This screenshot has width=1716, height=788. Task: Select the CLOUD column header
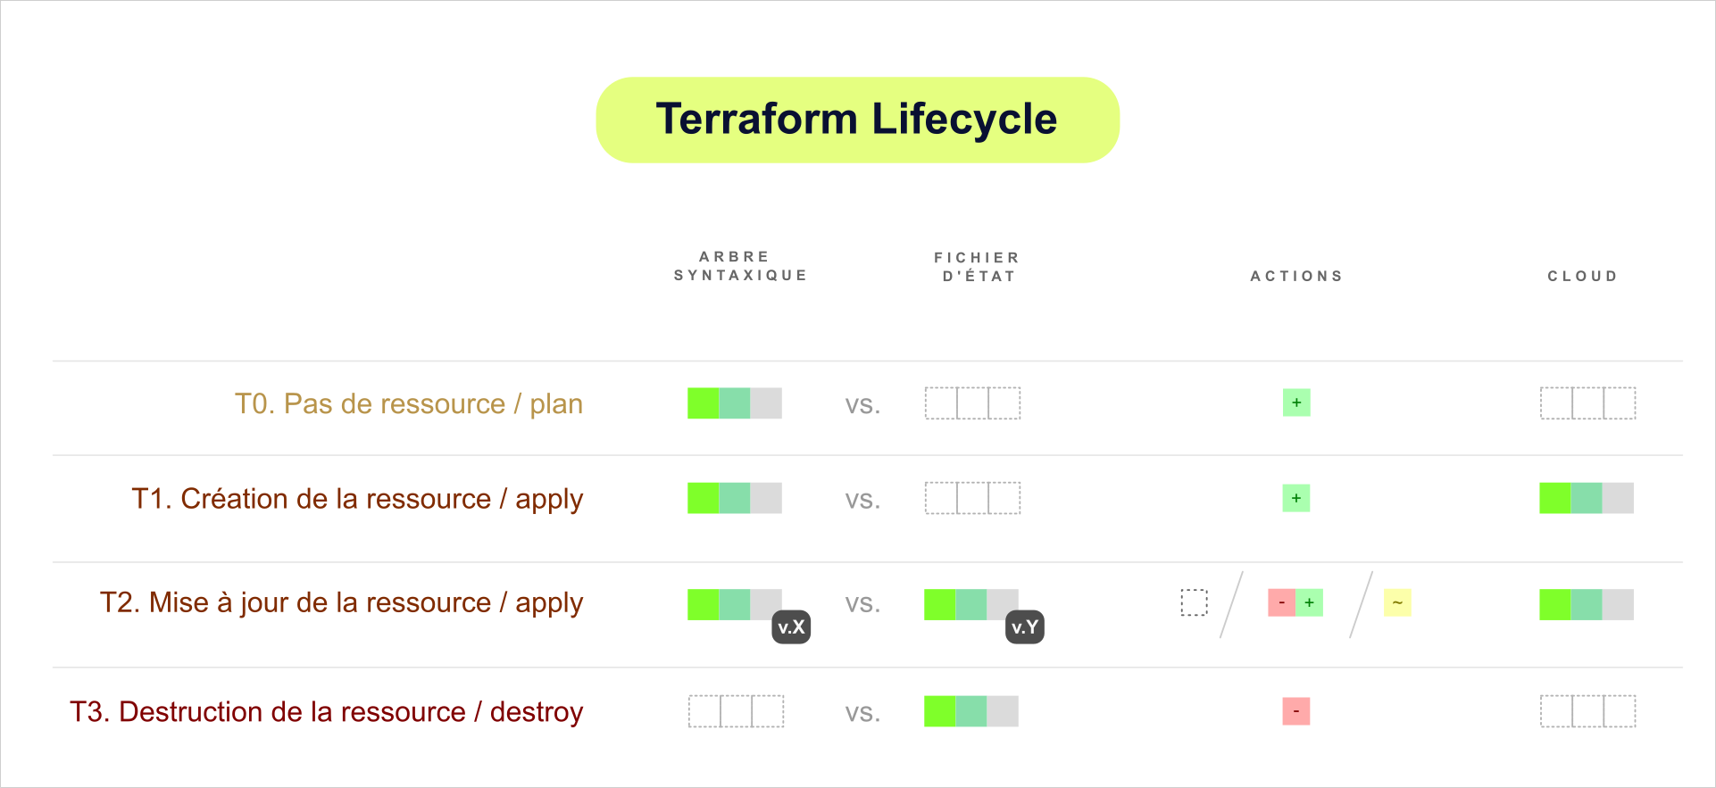pyautogui.click(x=1582, y=277)
